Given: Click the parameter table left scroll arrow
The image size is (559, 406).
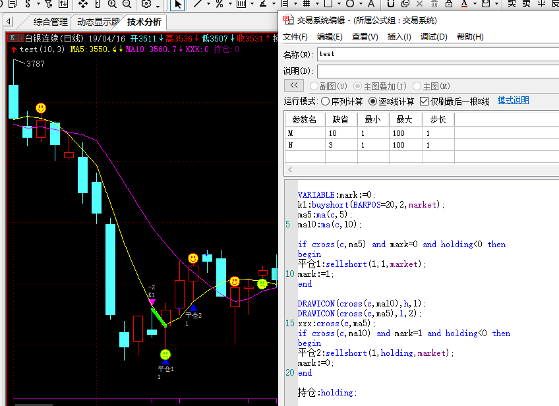Looking at the screenshot, I should (290, 169).
